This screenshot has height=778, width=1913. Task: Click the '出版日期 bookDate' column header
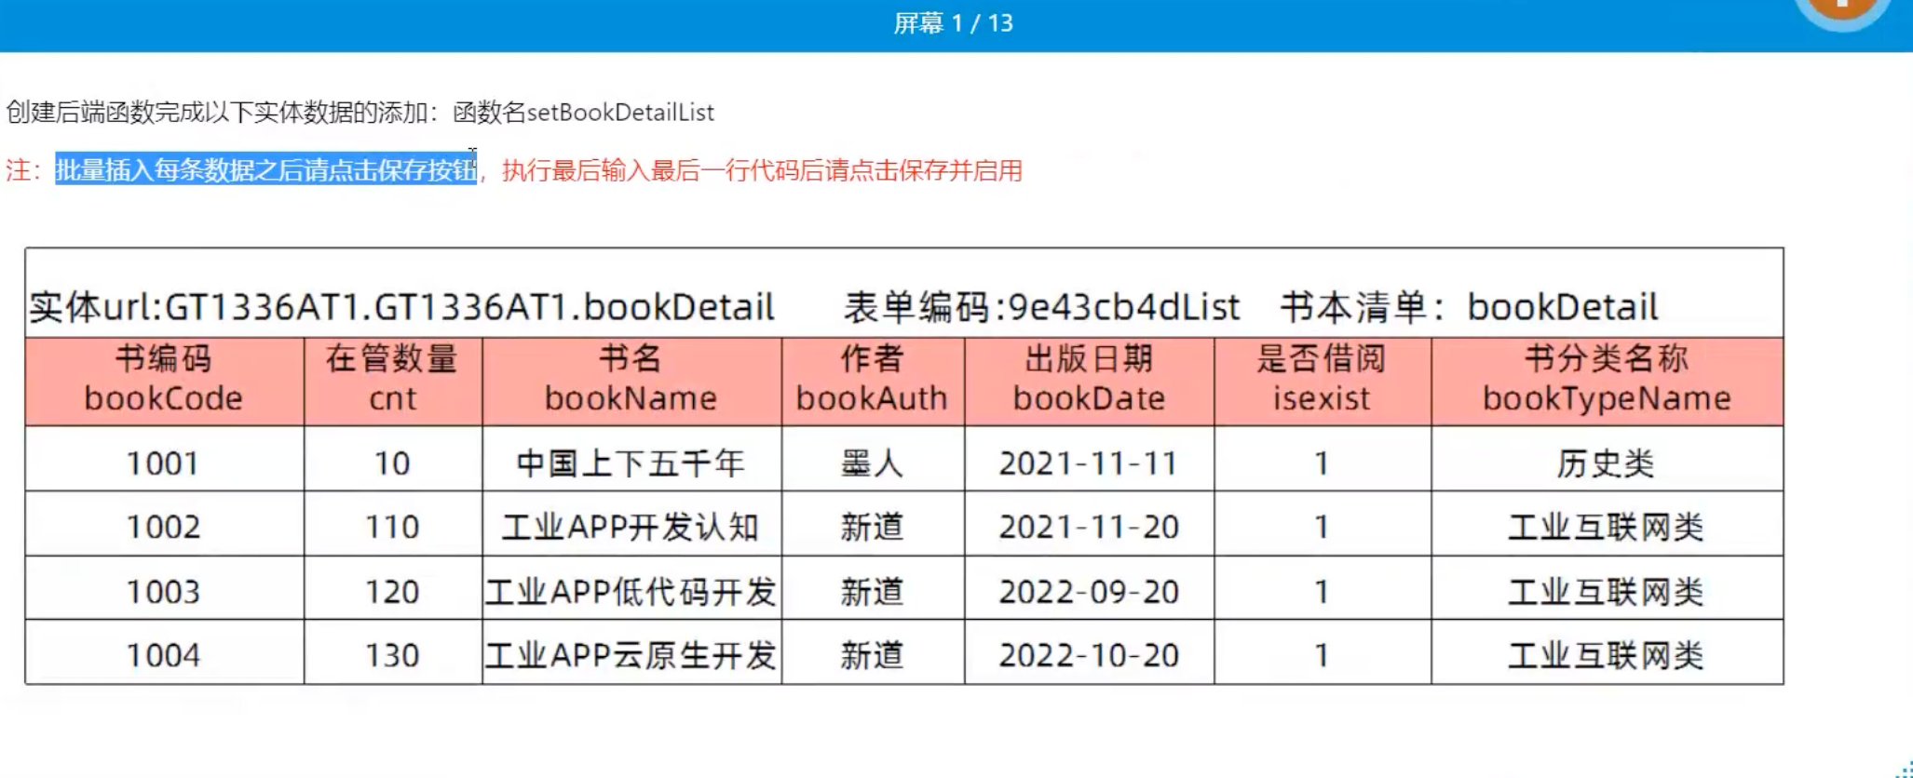point(1089,380)
